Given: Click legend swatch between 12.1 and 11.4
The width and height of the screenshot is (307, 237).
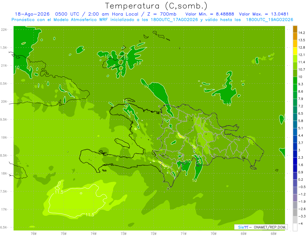Looking at the screenshot, I should coord(295,59).
